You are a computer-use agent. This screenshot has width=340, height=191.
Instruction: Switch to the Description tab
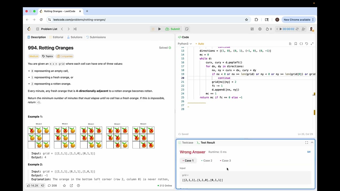(36, 37)
